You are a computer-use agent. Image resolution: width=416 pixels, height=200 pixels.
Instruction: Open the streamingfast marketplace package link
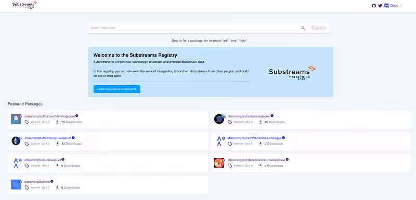(x=256, y=159)
